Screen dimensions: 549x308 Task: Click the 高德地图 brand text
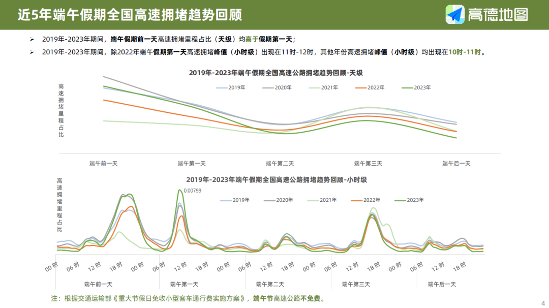[x=498, y=15]
